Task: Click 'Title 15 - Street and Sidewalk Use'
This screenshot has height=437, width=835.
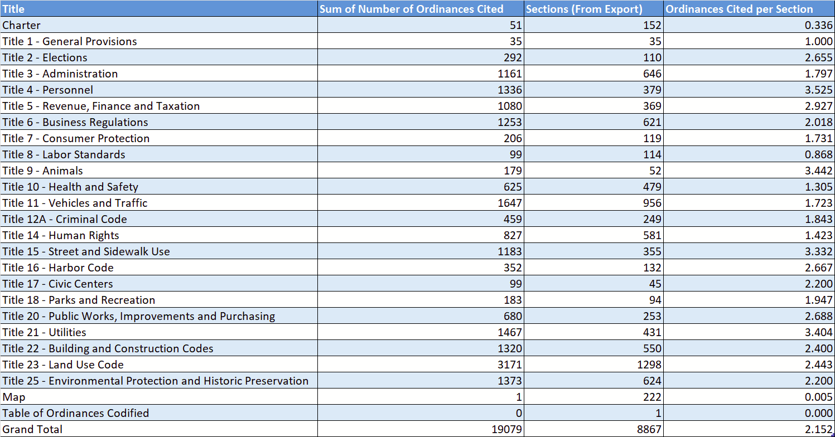Action: pyautogui.click(x=159, y=251)
